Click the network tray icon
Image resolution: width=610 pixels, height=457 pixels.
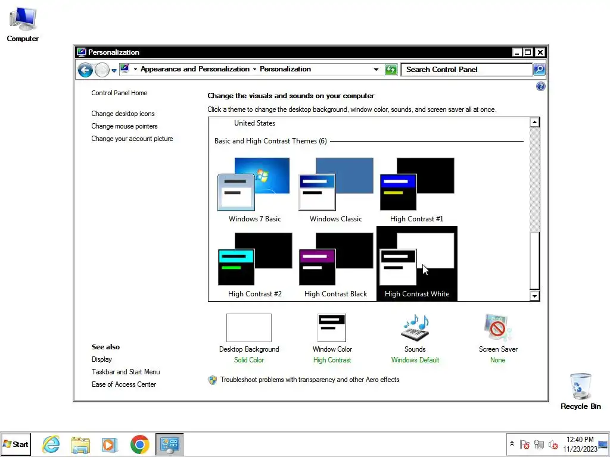539,444
